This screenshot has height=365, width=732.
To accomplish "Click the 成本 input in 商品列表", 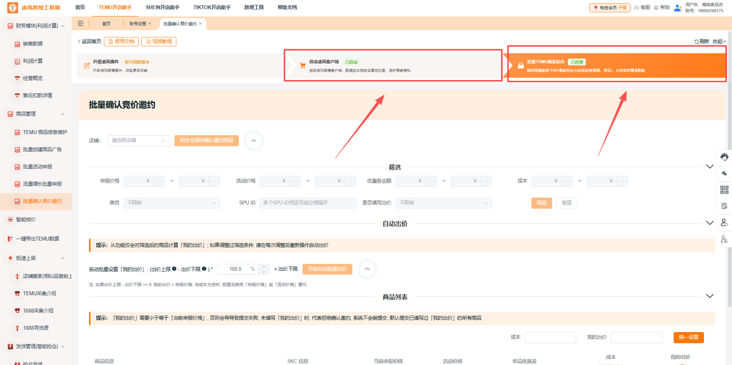I will [x=550, y=337].
